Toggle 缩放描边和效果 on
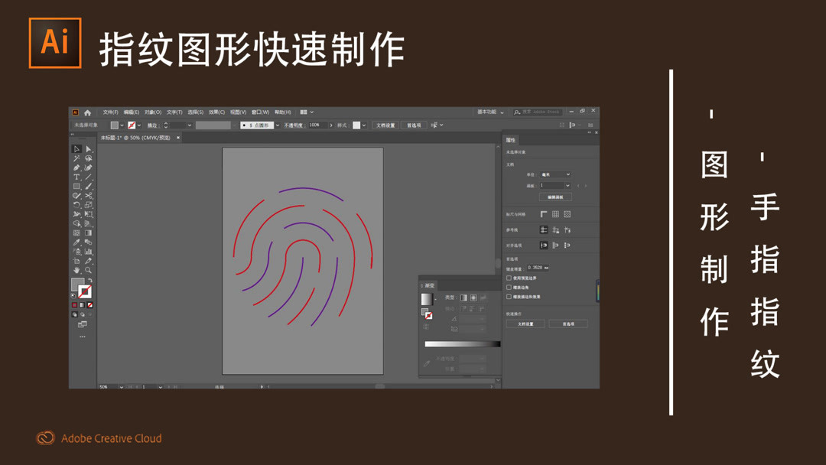The width and height of the screenshot is (826, 465). coord(509,298)
